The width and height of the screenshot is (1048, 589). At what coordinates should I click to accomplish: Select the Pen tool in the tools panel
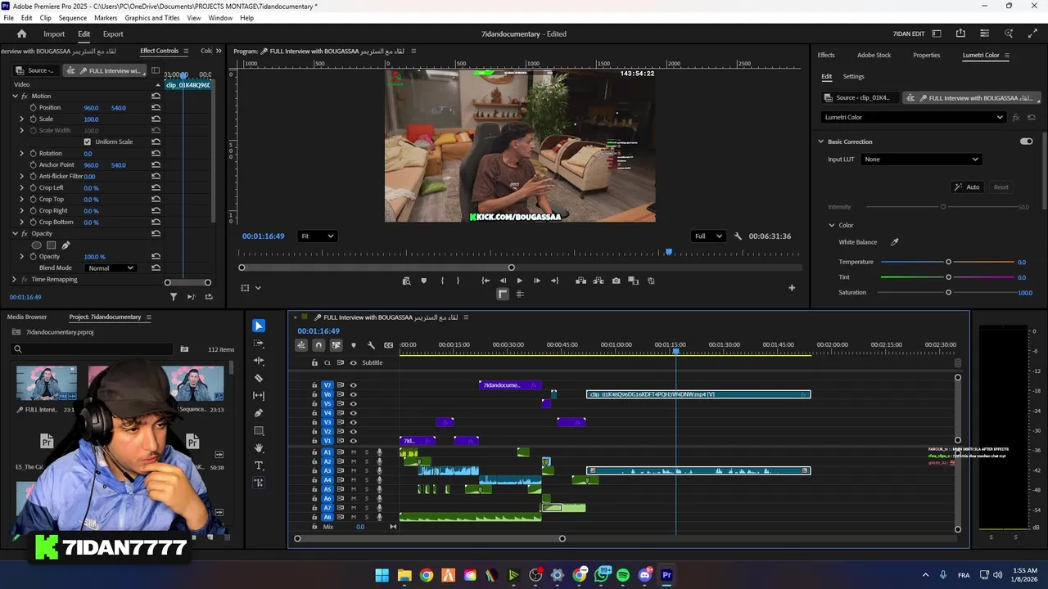coord(259,413)
